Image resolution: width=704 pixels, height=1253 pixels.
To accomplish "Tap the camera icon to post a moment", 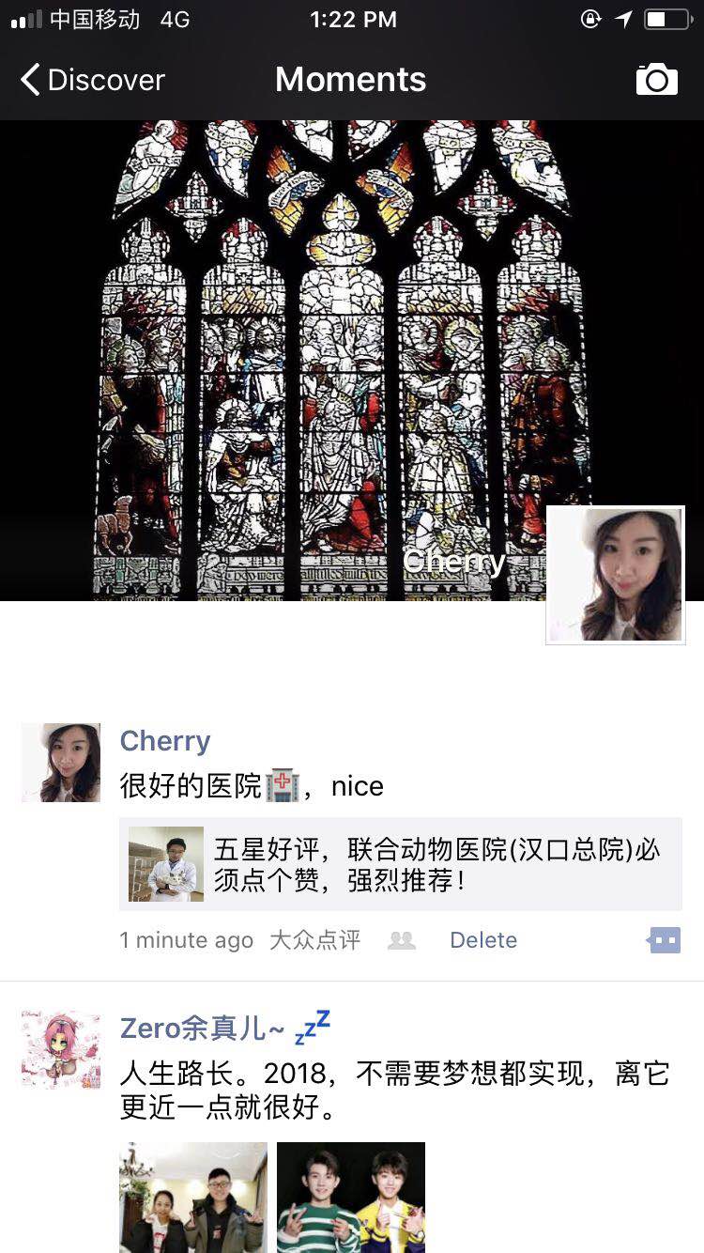I will pyautogui.click(x=657, y=80).
